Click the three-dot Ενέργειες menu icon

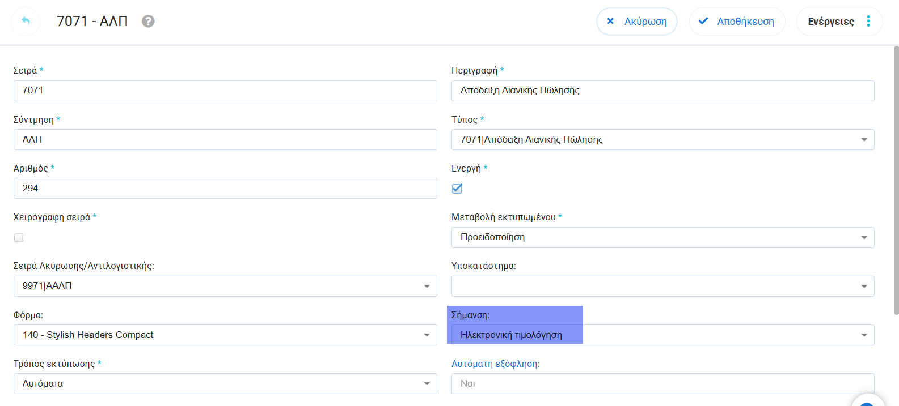(x=868, y=22)
